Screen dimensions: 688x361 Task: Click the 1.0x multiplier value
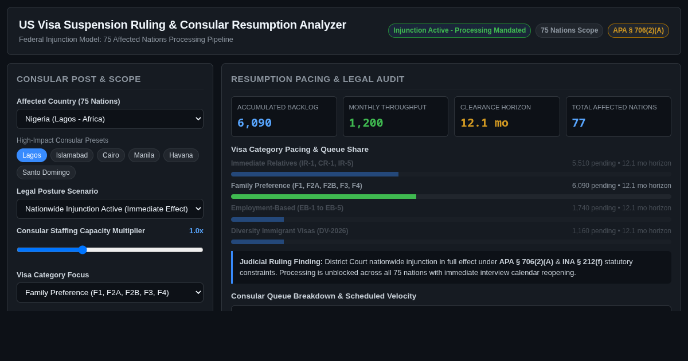pos(196,230)
